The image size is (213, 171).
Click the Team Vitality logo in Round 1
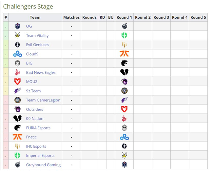coord(125,155)
